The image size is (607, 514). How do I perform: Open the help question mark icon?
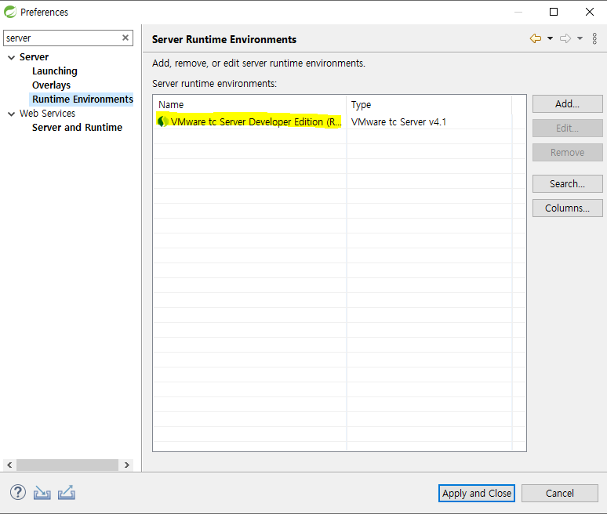pyautogui.click(x=18, y=492)
